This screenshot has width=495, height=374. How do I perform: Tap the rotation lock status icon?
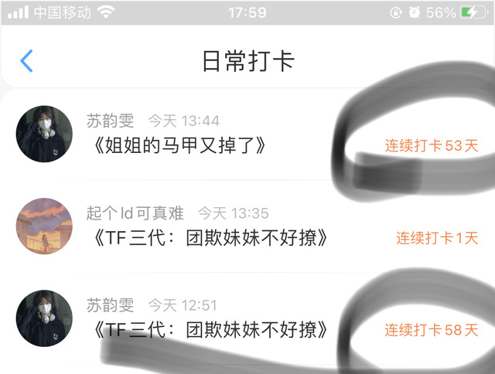tap(395, 12)
